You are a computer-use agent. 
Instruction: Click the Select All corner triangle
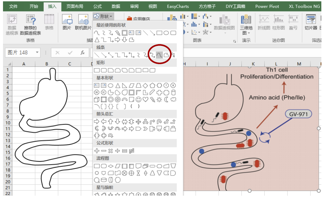coord(9,64)
